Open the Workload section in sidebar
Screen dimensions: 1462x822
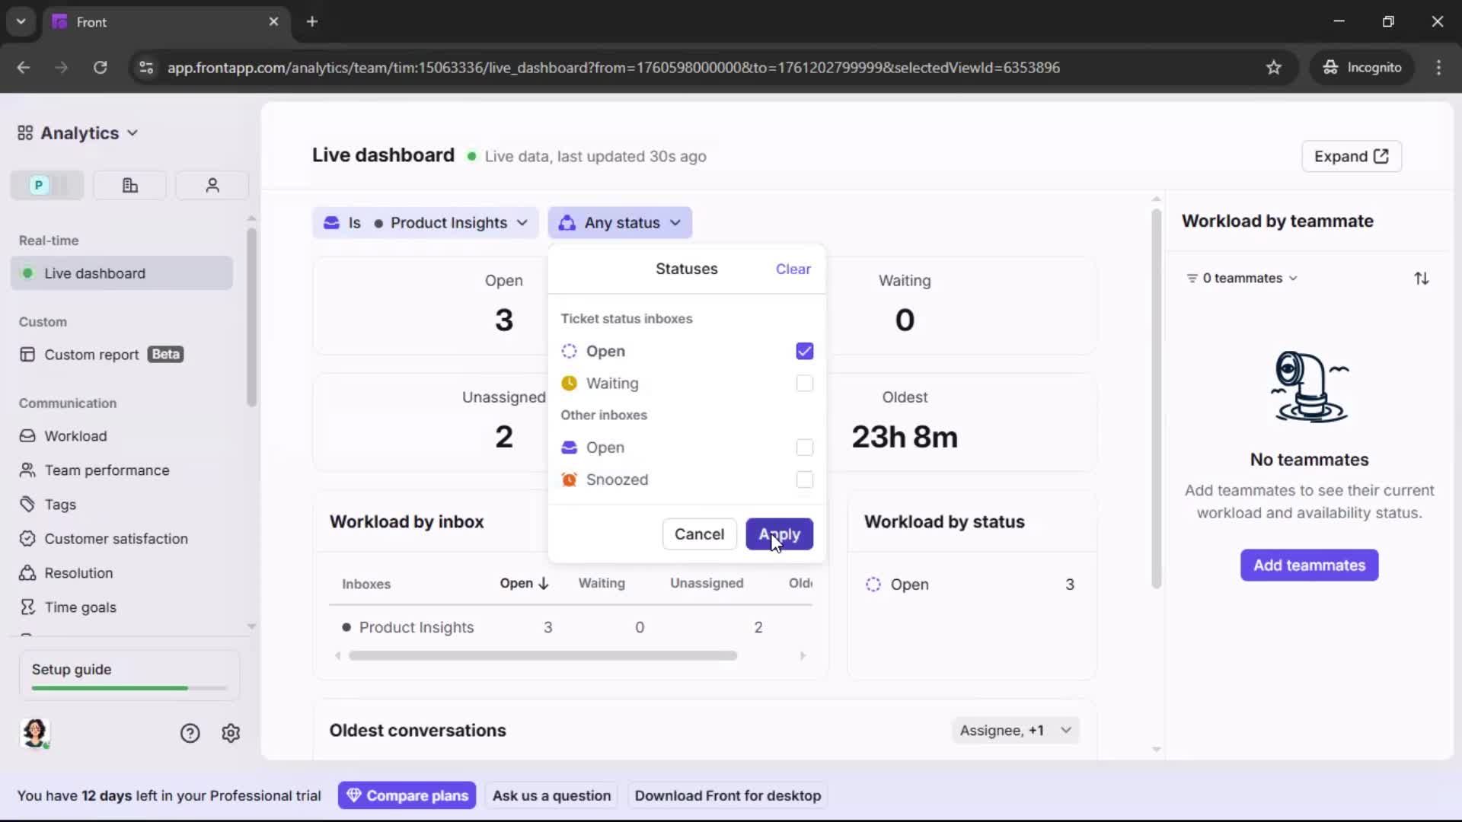point(76,436)
